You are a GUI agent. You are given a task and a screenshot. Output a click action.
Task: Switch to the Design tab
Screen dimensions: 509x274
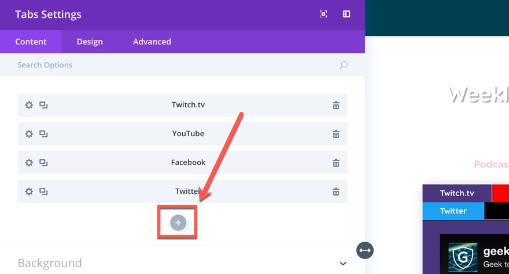coord(90,42)
